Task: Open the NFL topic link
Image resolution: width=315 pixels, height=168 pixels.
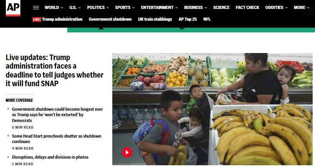Action: tap(207, 19)
